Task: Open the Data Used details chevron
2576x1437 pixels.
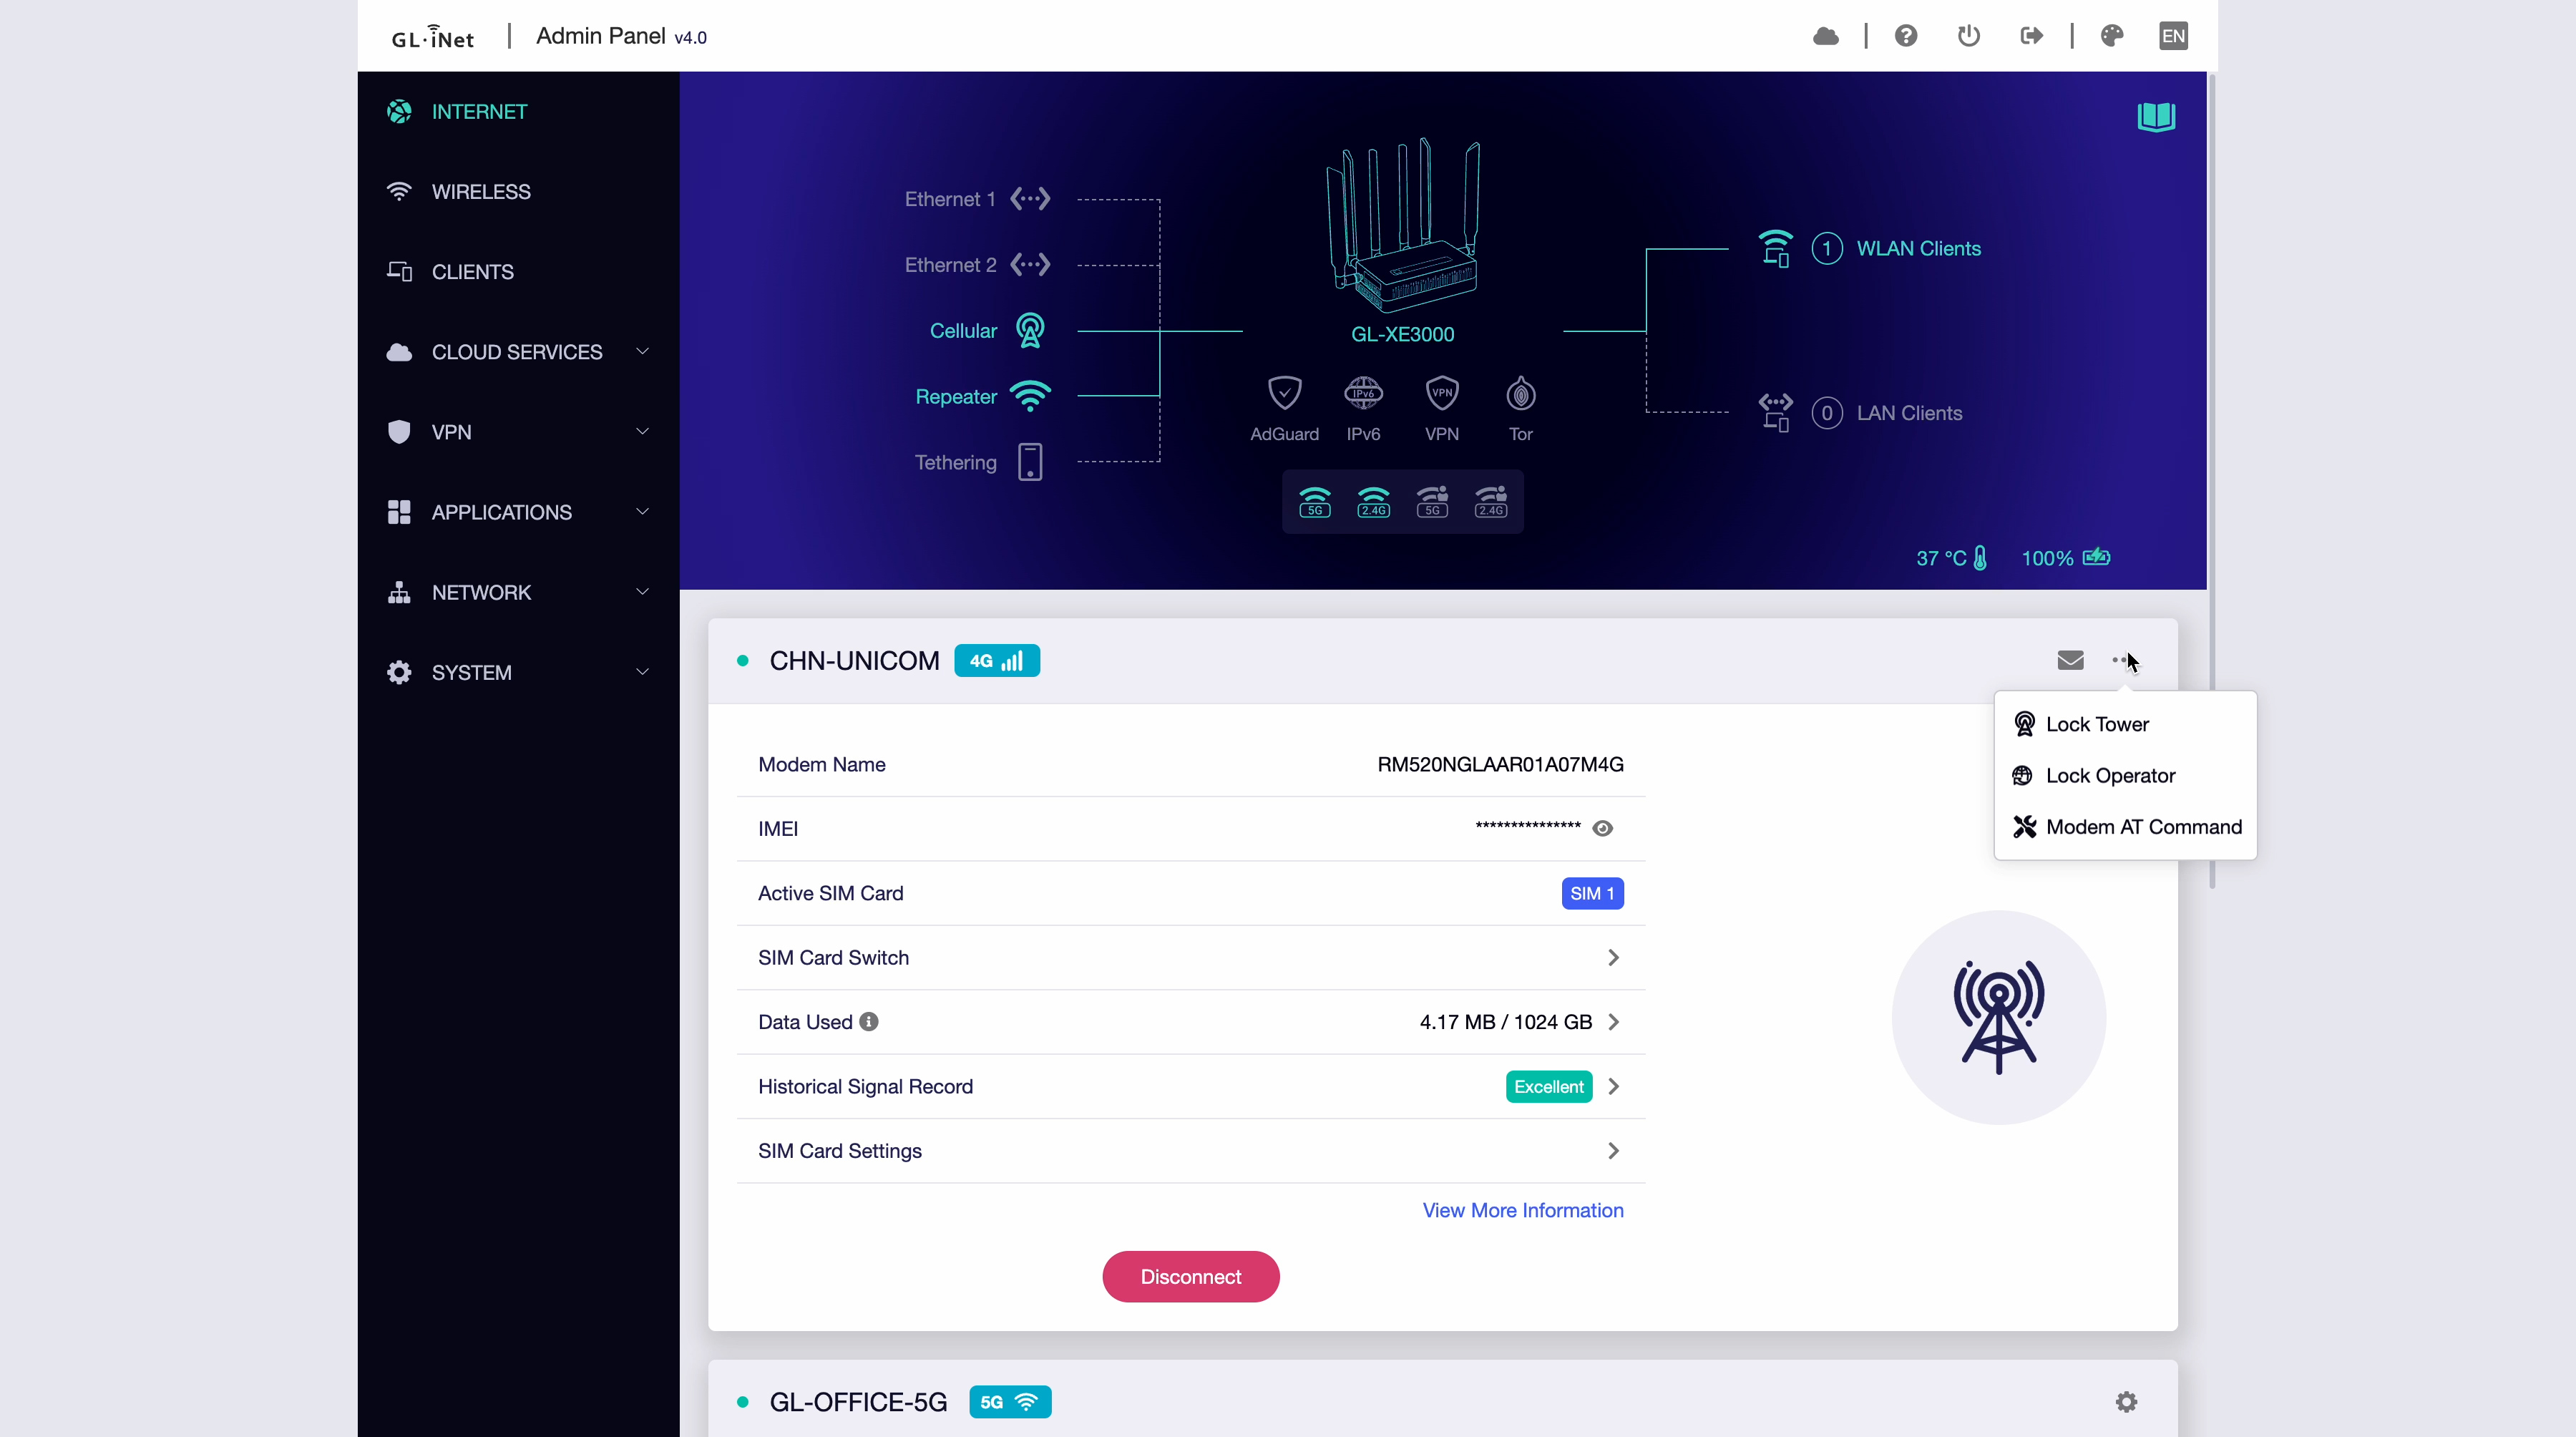Action: point(1613,1022)
